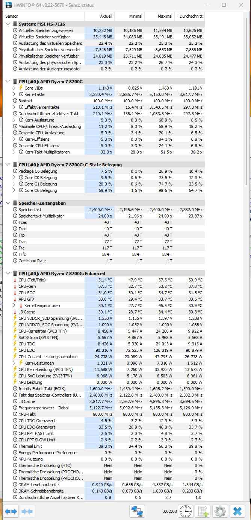Reset min/max values with clock icon

tap(186, 511)
